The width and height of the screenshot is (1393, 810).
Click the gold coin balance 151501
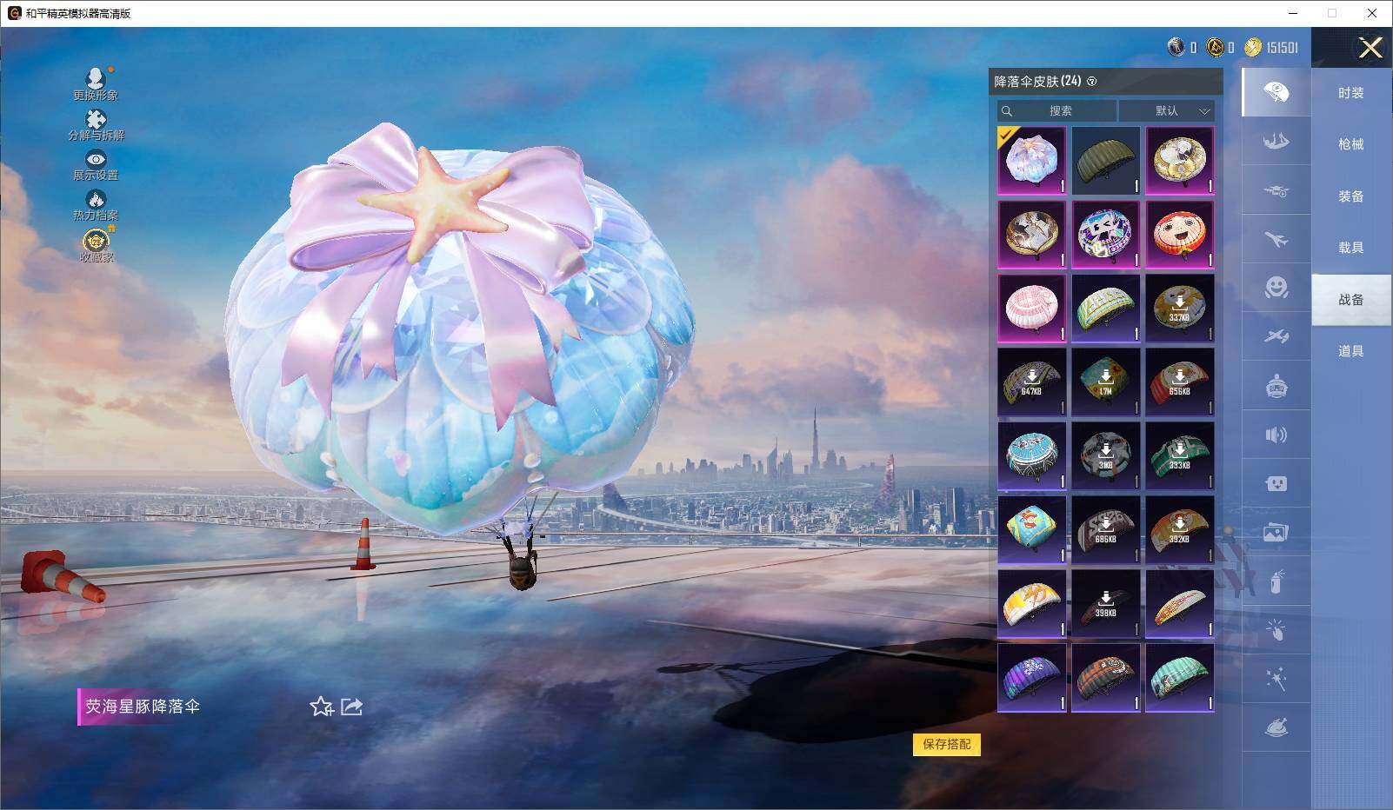coord(1271,48)
